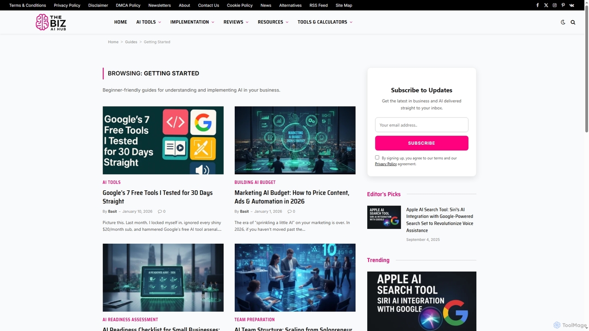Click The Biz AI Hub logo
This screenshot has width=589, height=331.
pos(51,22)
